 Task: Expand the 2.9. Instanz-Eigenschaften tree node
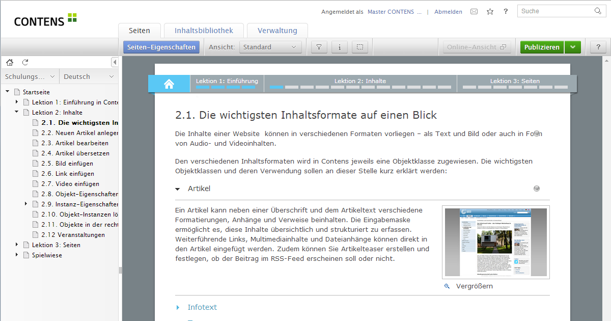click(26, 204)
